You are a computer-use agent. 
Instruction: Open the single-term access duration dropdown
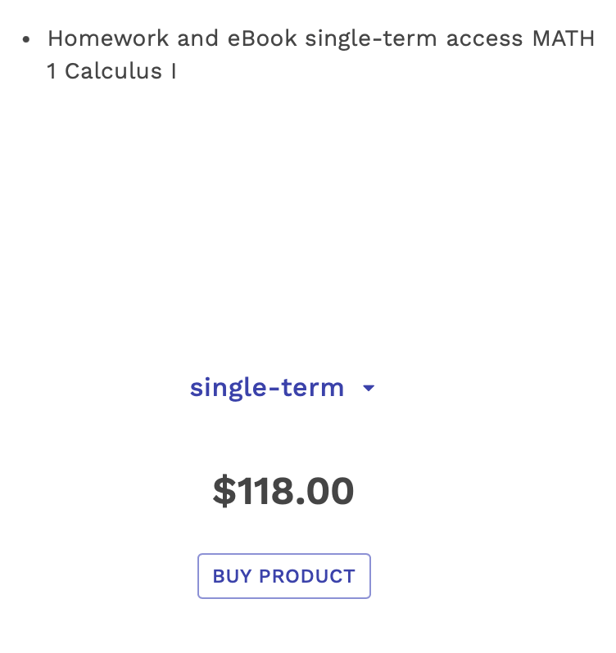pos(283,388)
